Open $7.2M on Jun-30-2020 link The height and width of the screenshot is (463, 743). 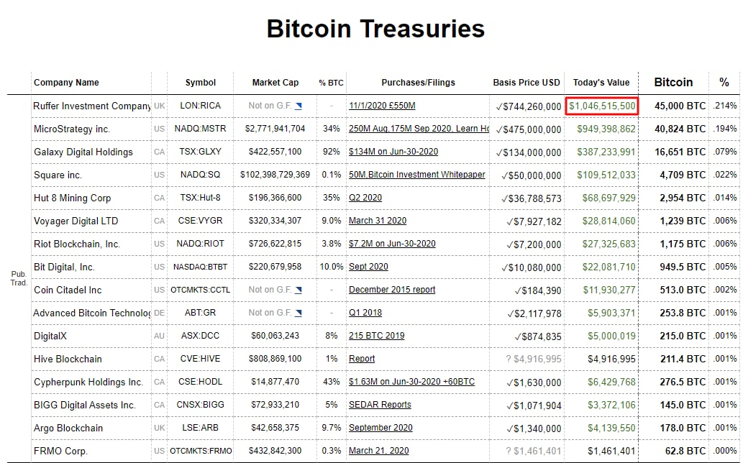point(392,244)
